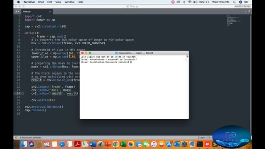Open Finder from the Dock
265x149 pixels.
[x=24, y=144]
